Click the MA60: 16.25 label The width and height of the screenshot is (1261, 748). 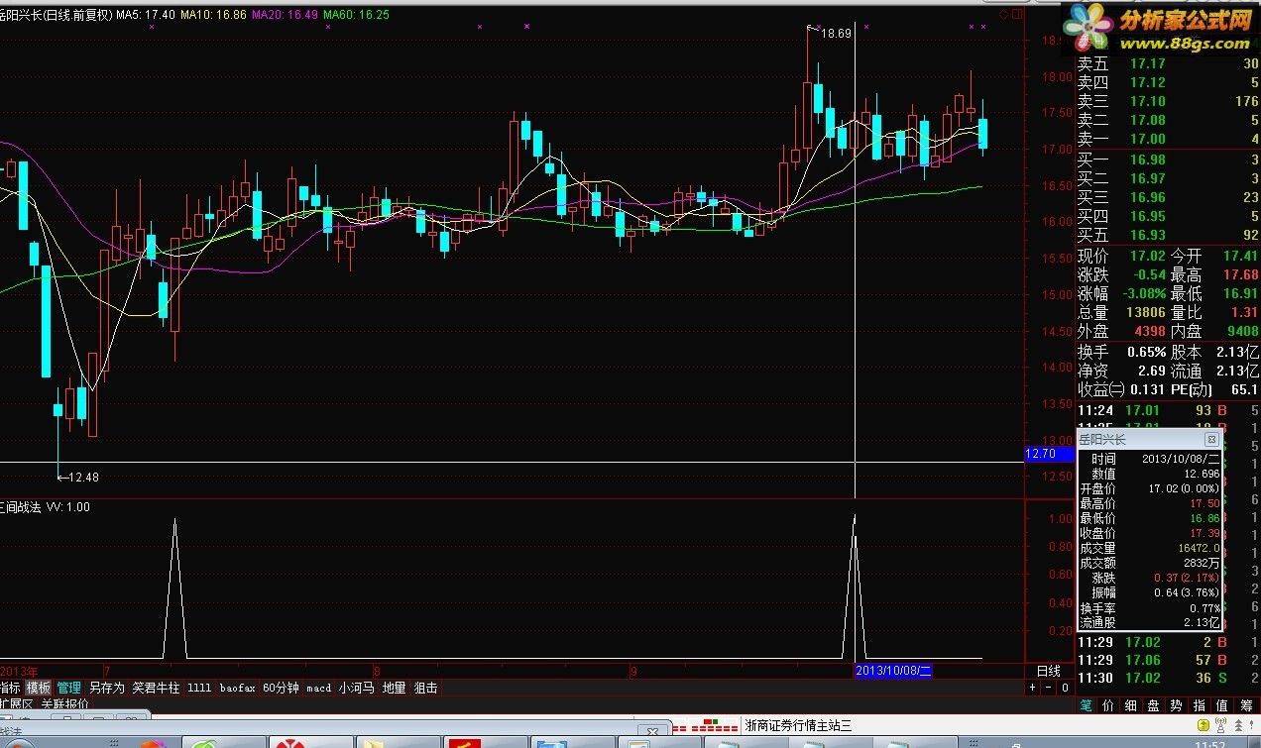pyautogui.click(x=356, y=15)
